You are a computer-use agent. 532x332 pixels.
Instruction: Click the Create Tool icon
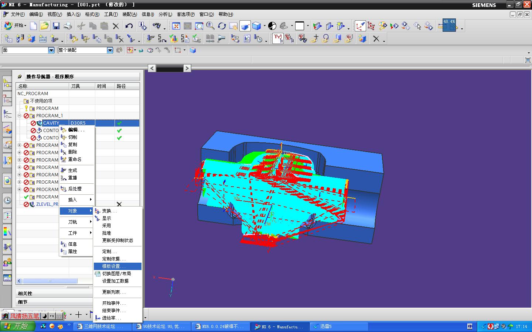20,38
